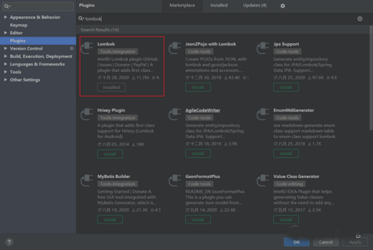Install the Json2Pojo with Lombok plugin

198,87
